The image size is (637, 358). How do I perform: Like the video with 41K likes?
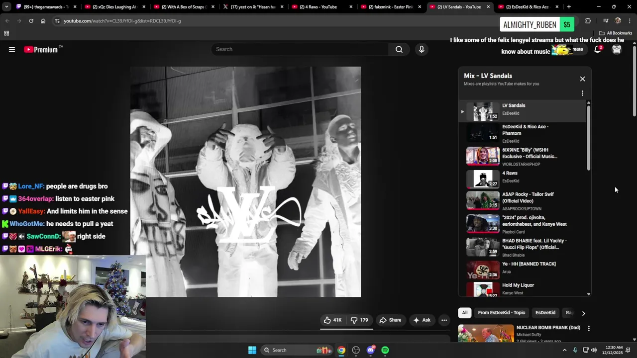point(332,320)
